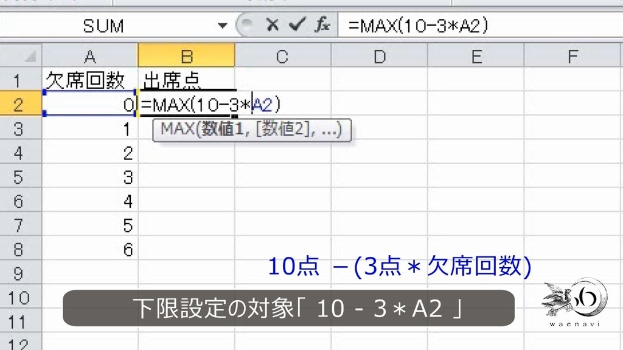Select column A header
The height and width of the screenshot is (350, 623).
coord(90,55)
